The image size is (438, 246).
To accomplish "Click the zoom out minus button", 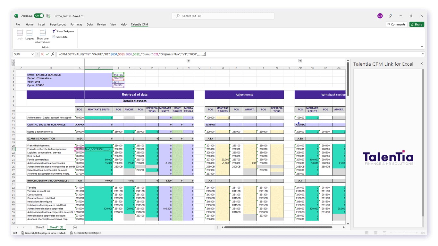I will coord(391,233).
